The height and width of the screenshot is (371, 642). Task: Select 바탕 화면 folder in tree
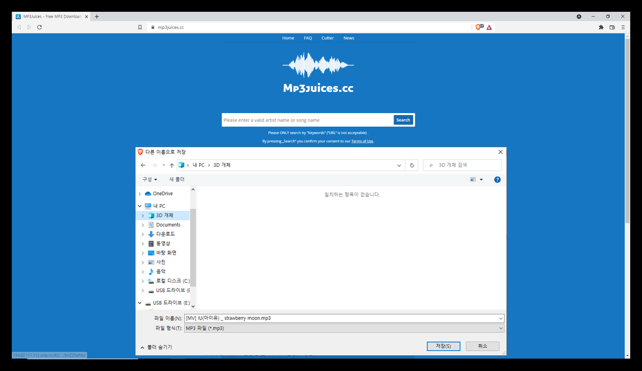166,253
